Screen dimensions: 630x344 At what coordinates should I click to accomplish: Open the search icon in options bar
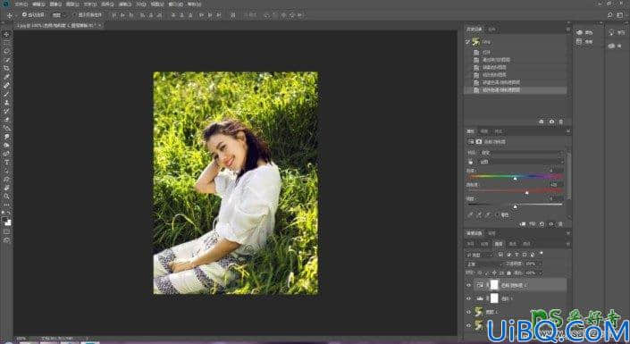click(x=610, y=15)
